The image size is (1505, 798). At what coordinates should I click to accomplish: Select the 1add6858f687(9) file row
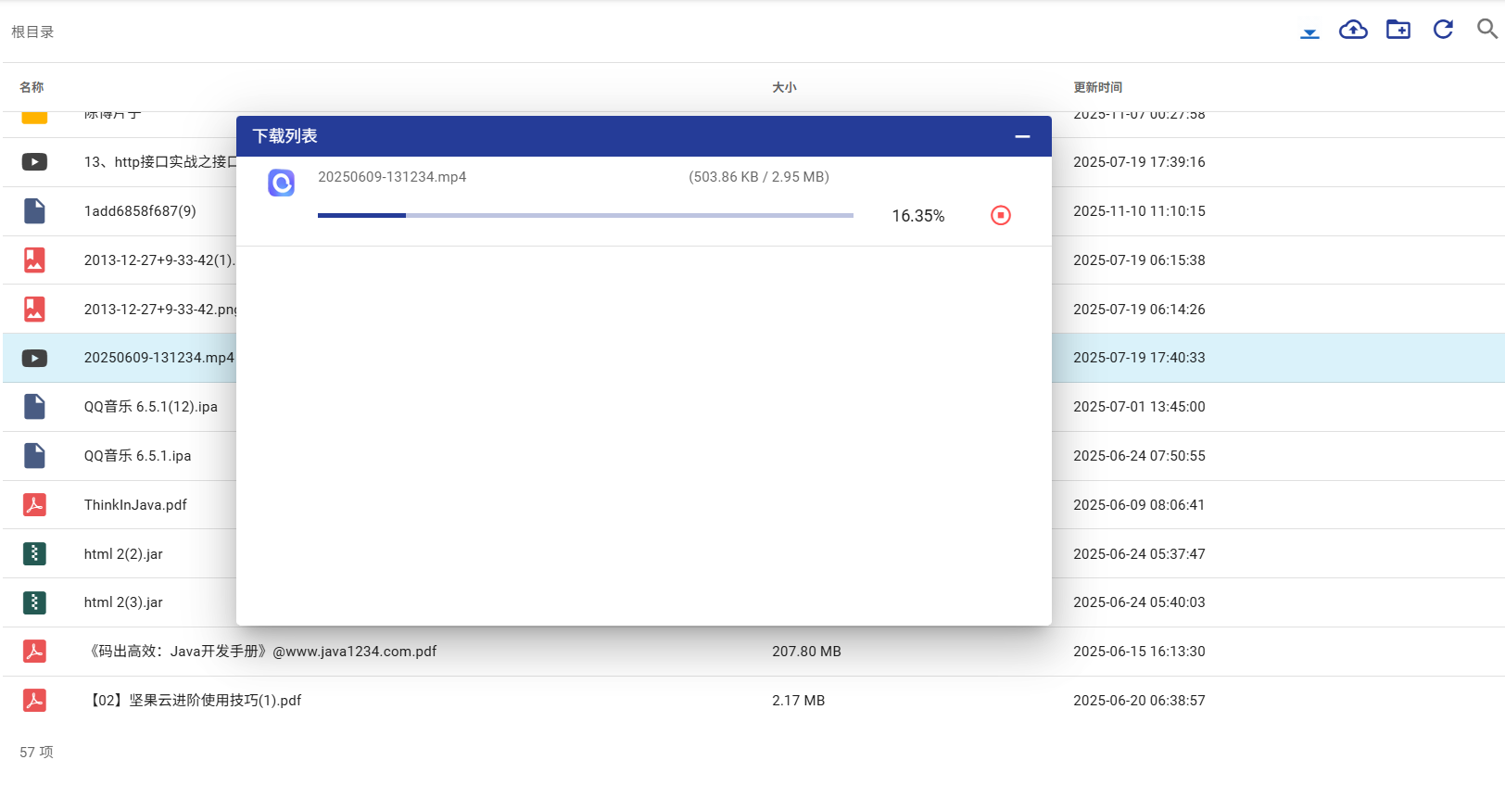[140, 211]
